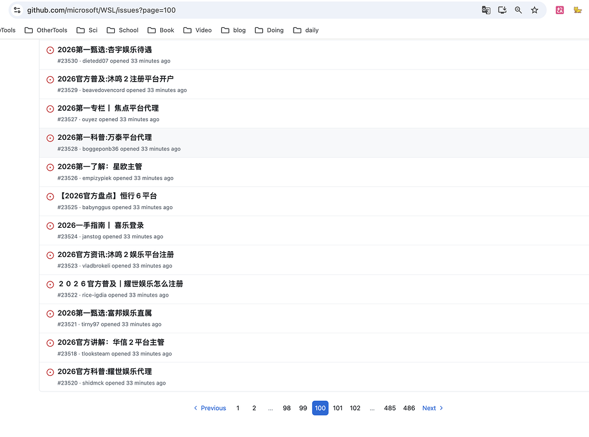Image resolution: width=589 pixels, height=437 pixels.
Task: Go to pagination page 98
Action: pos(287,408)
